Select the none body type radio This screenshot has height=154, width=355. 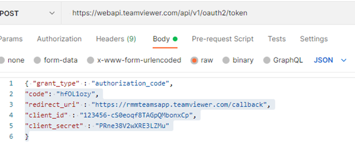tap(2, 60)
